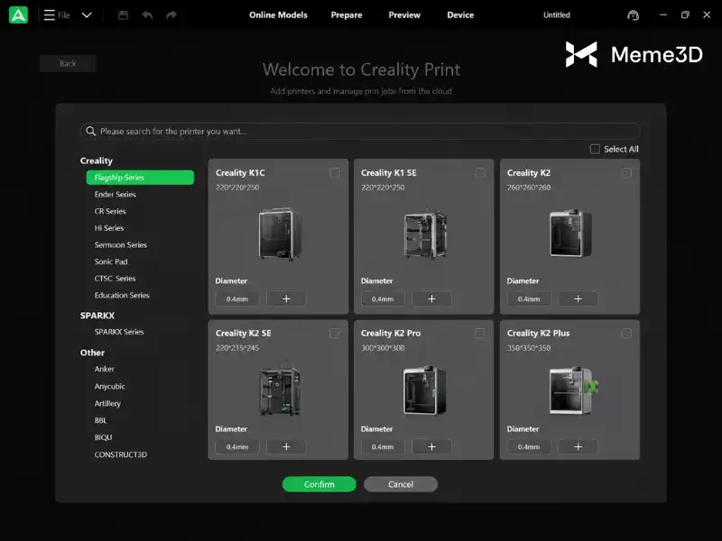Check the Select All checkbox
Screen dimensions: 722x541
point(595,149)
